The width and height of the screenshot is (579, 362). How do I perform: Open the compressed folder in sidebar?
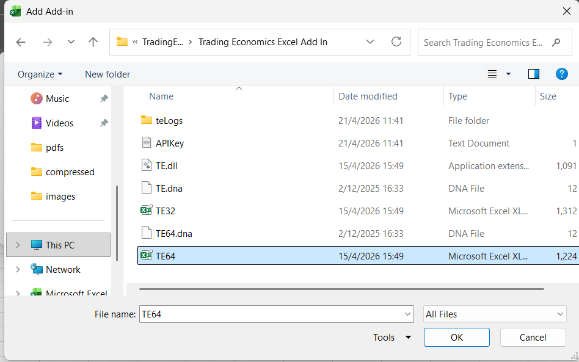[x=70, y=172]
